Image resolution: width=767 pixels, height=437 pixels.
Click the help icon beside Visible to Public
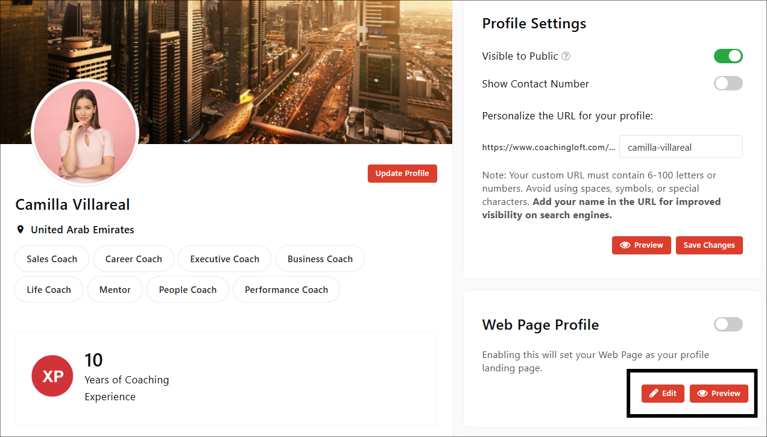pos(566,56)
